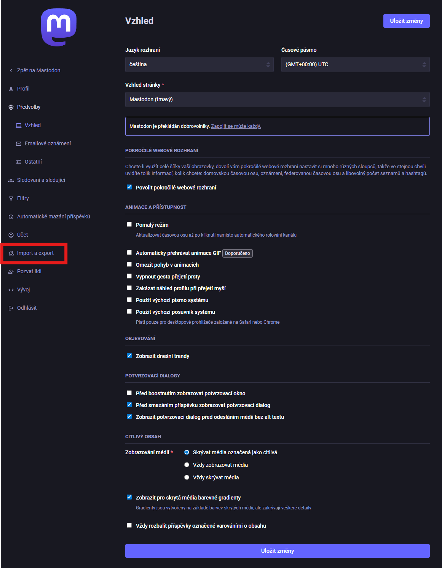Viewport: 442px width, 568px height.
Task: Expand the Vzhled stránky theme dropdown
Action: [277, 100]
